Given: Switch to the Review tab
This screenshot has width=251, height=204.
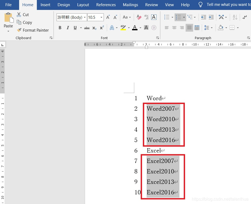Looking at the screenshot, I should [151, 5].
